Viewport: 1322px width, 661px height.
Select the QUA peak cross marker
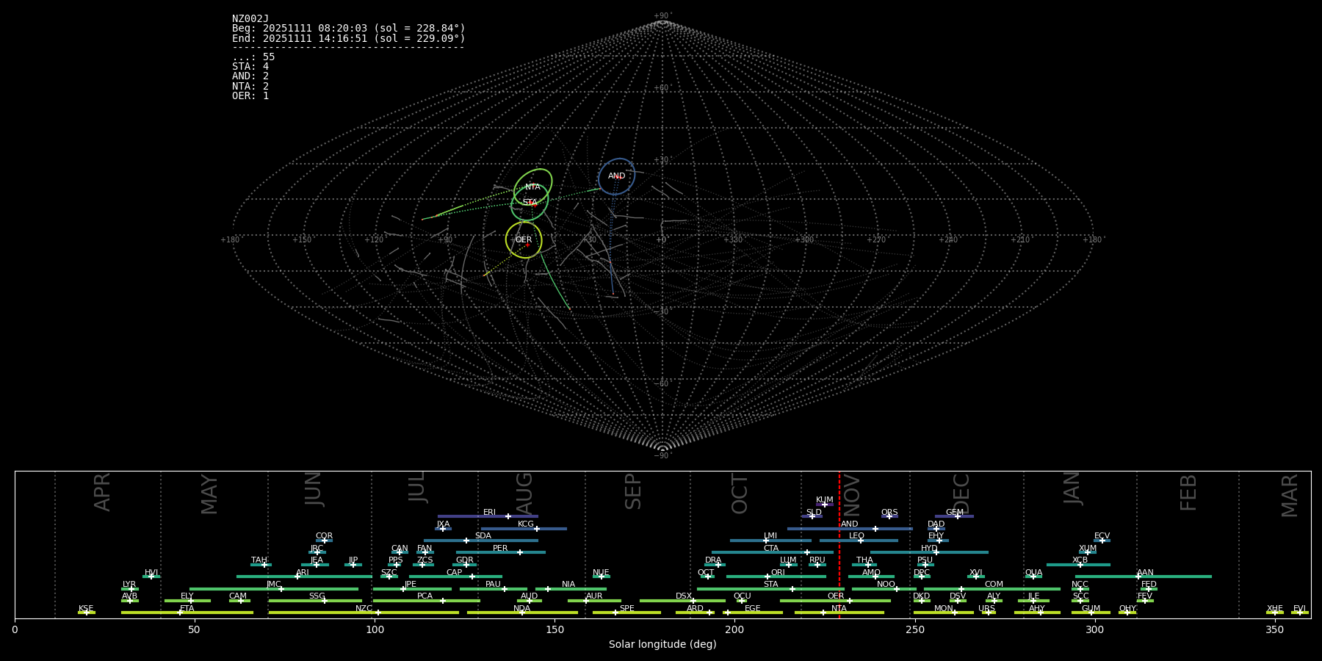point(1033,577)
